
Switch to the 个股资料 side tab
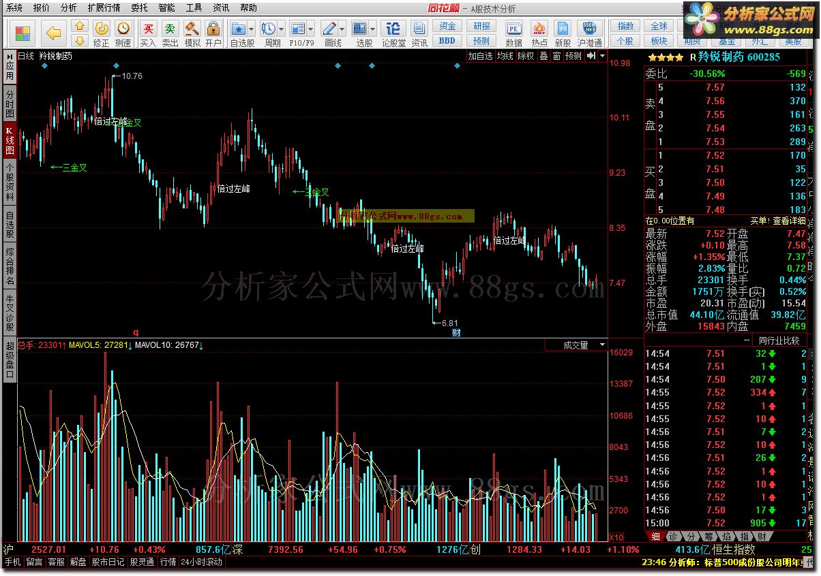coord(10,182)
